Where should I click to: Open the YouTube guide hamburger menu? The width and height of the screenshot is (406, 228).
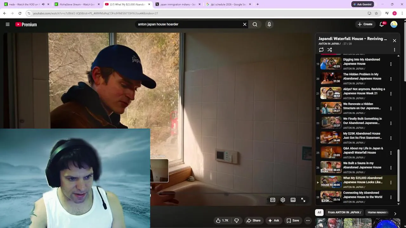tap(8, 24)
